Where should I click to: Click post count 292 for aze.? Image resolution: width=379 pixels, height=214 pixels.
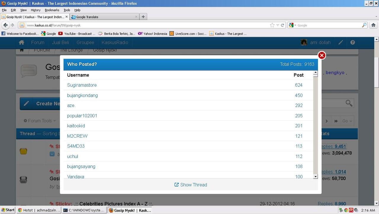pyautogui.click(x=299, y=105)
